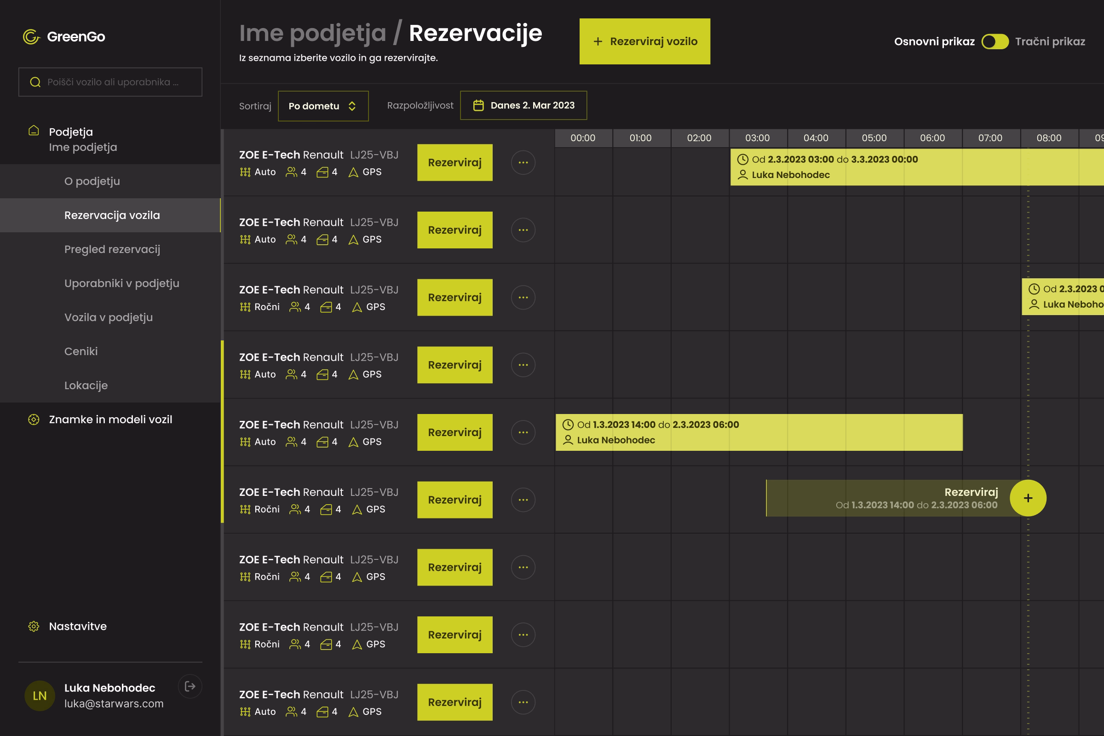Image resolution: width=1104 pixels, height=736 pixels.
Task: Click the GreenGo logo icon
Action: (x=31, y=37)
